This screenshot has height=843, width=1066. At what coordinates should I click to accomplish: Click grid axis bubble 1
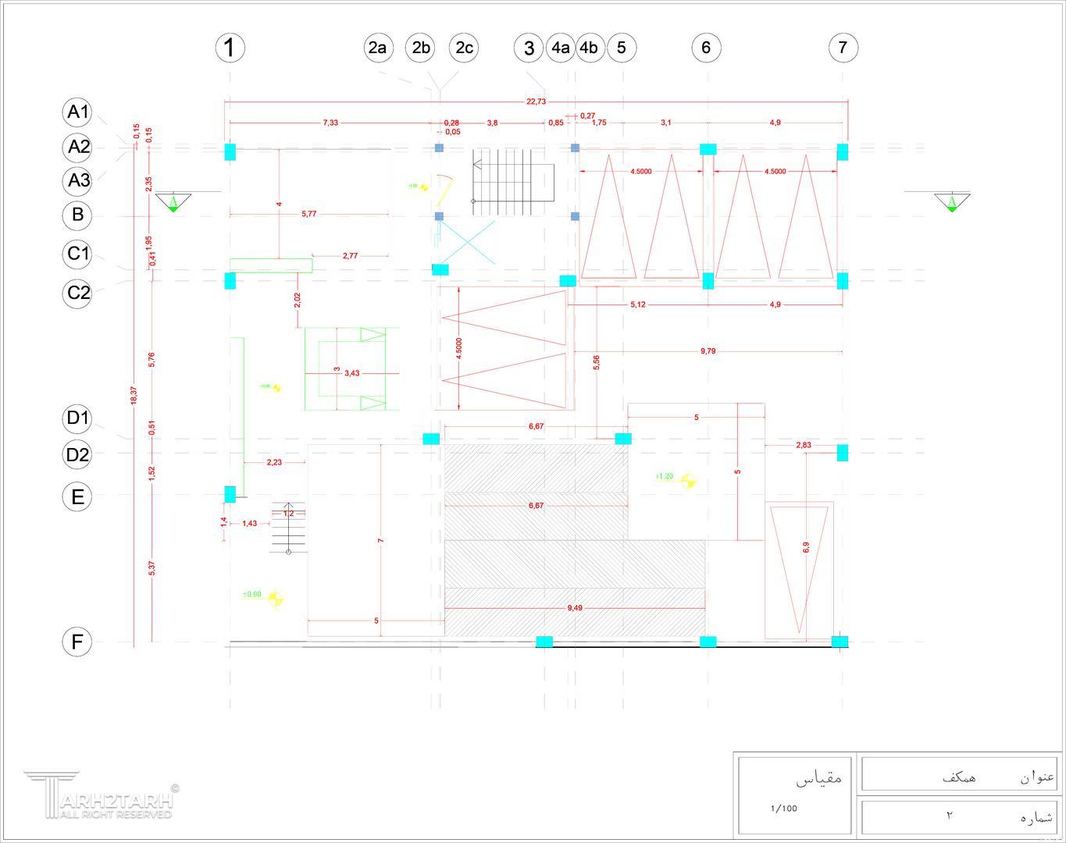(230, 48)
